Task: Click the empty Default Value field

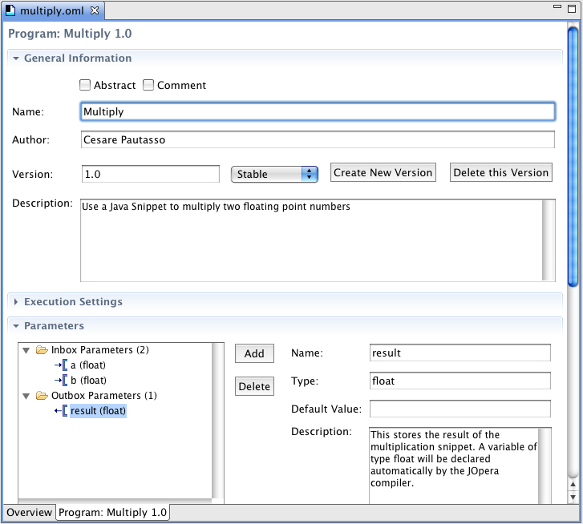Action: coord(460,409)
